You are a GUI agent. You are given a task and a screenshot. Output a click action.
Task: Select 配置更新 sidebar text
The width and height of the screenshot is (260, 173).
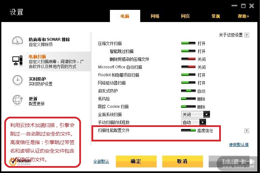[37, 104]
